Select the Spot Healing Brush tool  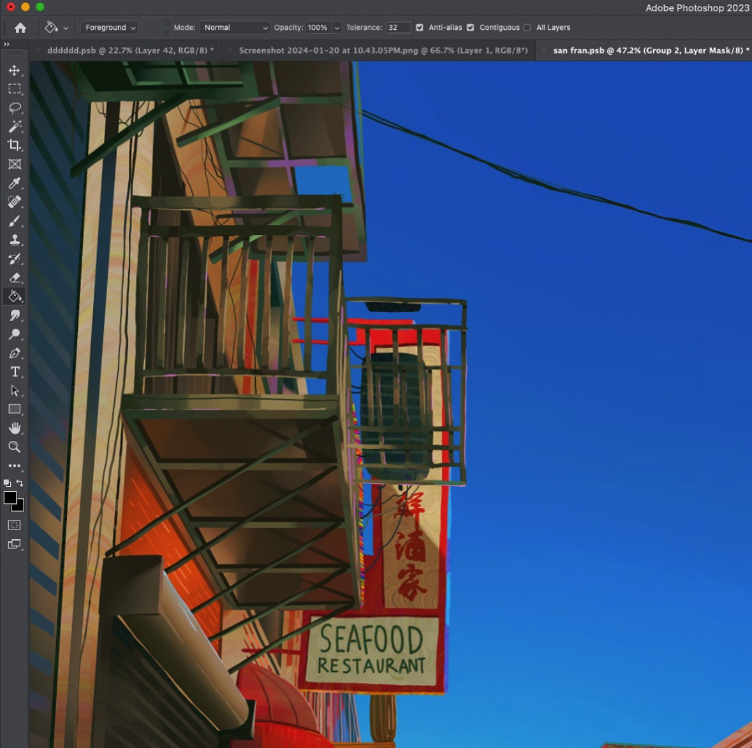[15, 202]
